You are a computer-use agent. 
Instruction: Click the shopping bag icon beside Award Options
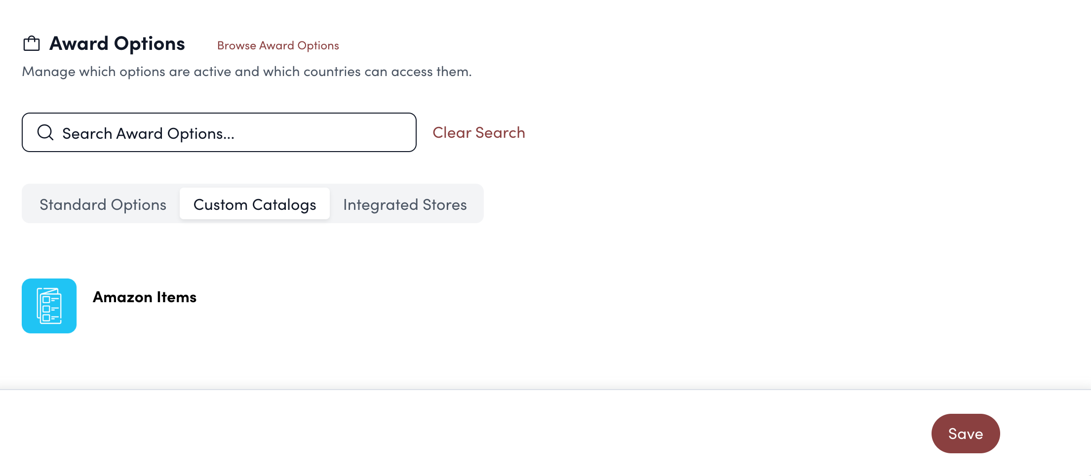(x=32, y=44)
